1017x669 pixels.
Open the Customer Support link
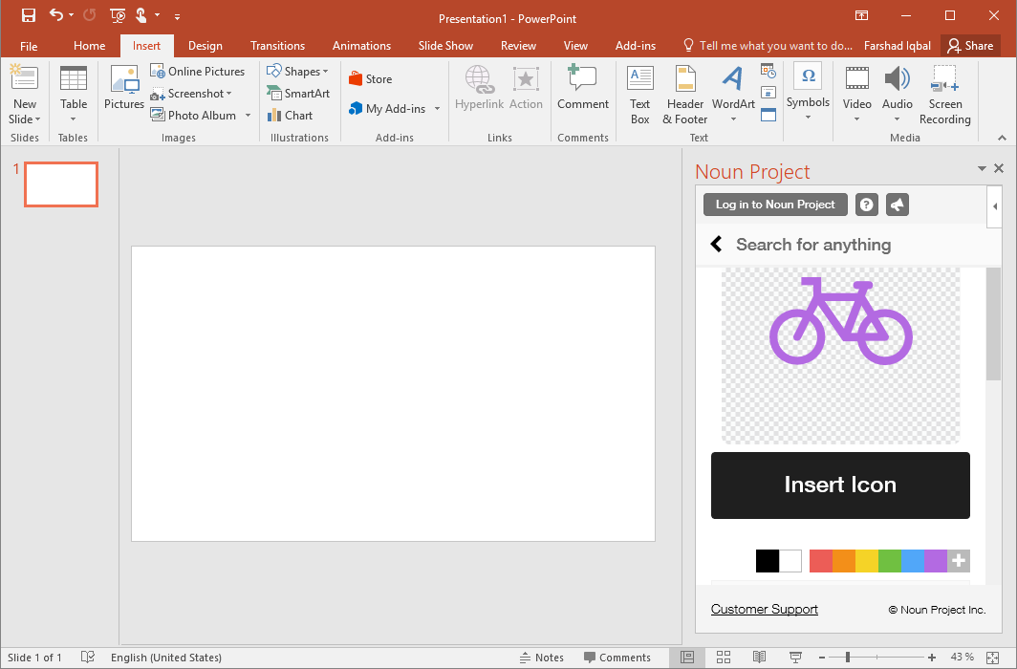(x=764, y=610)
